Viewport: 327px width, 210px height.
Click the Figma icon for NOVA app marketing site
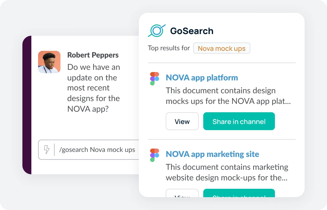click(154, 154)
